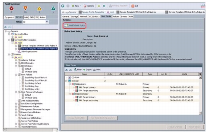Image resolution: width=209 pixels, height=133 pixels.
Task: Click the Name column header
Action: [84, 74]
